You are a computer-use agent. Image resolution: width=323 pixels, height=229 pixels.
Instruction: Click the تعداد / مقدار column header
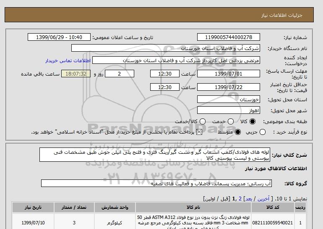tap(74, 207)
